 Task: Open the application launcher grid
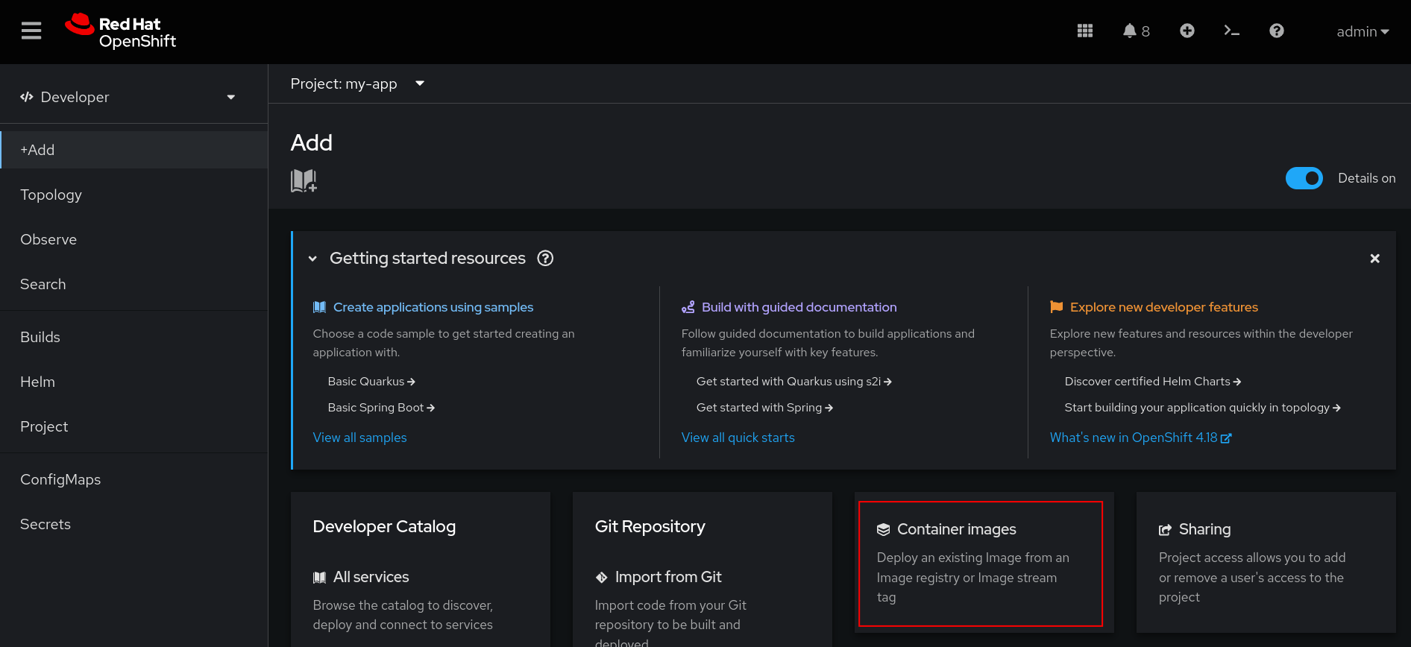[x=1084, y=31]
